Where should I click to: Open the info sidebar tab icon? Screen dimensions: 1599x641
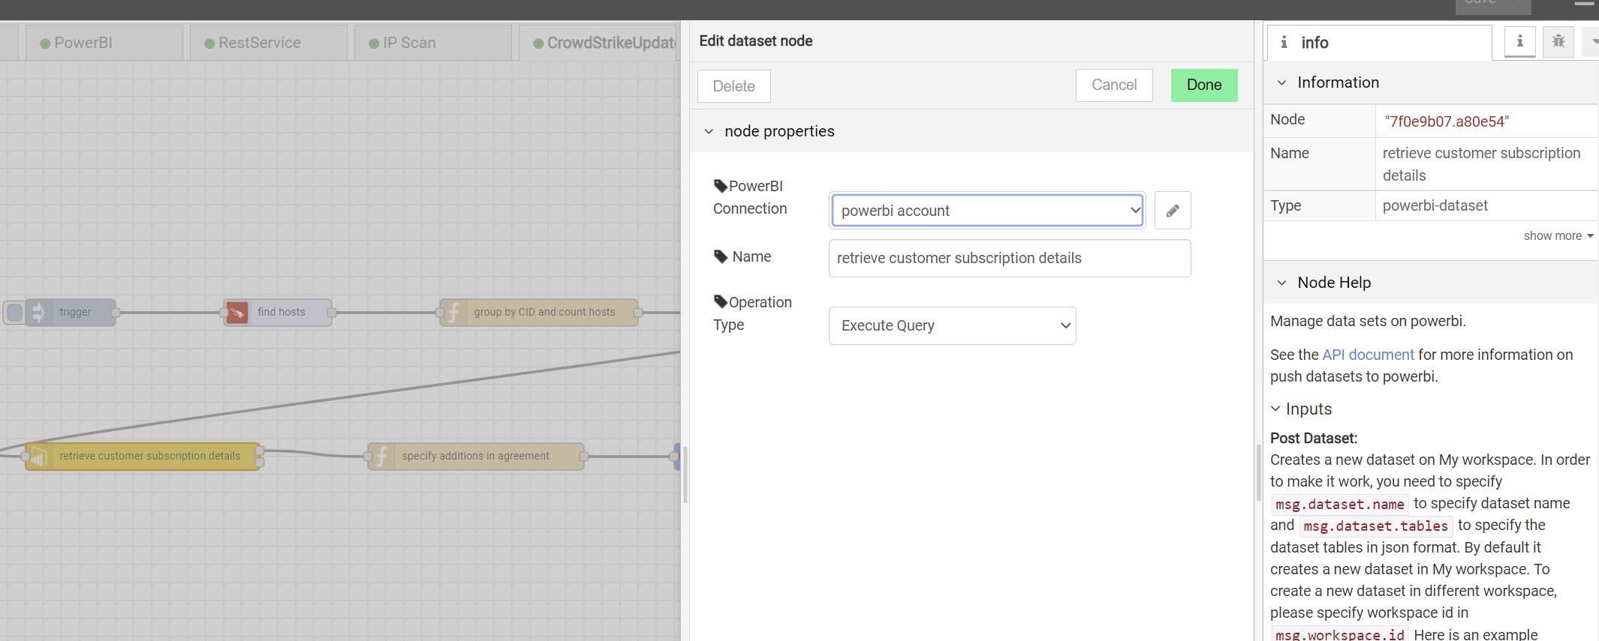(1519, 42)
